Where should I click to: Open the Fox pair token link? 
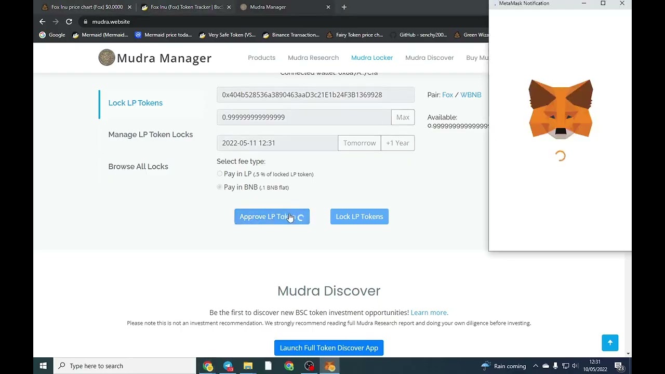point(447,95)
